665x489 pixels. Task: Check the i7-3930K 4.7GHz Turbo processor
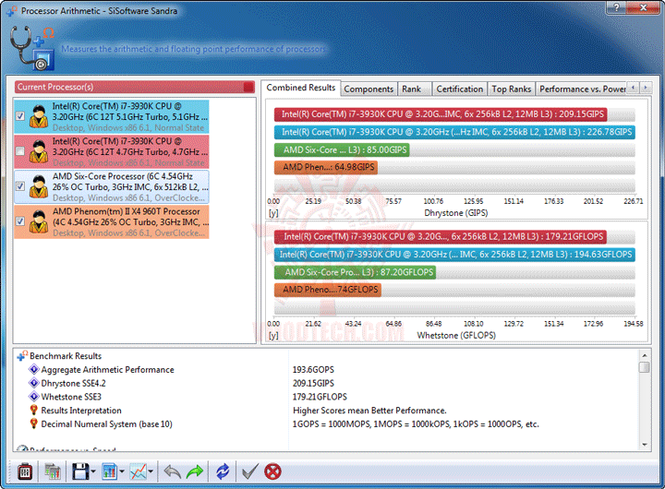click(x=20, y=151)
